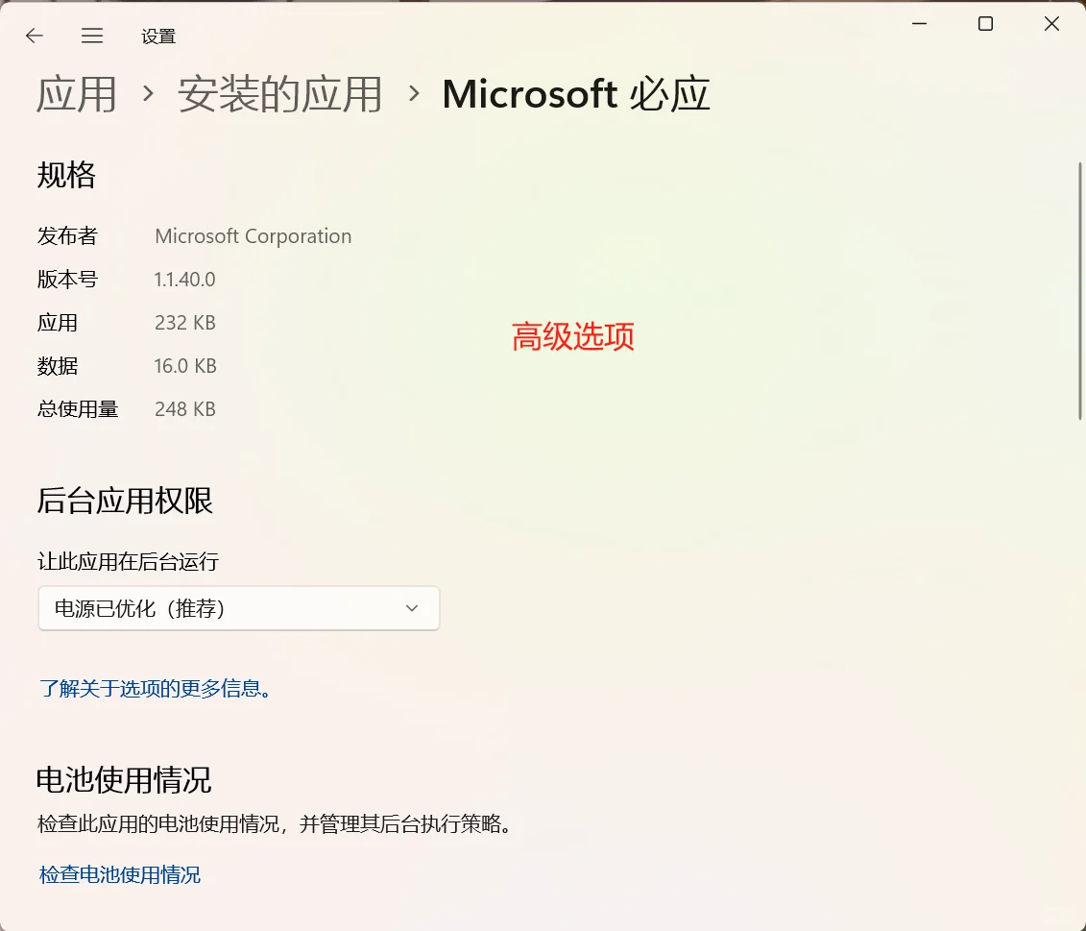Click the 总使用量 248 KB value

[x=184, y=408]
